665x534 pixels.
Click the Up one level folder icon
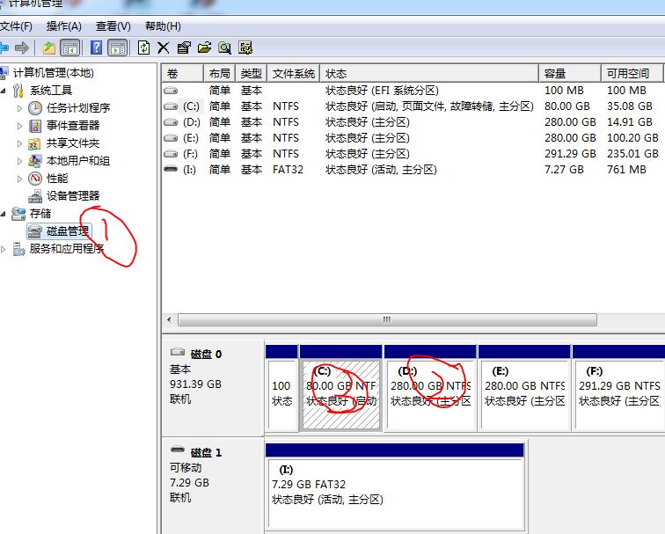pos(49,48)
